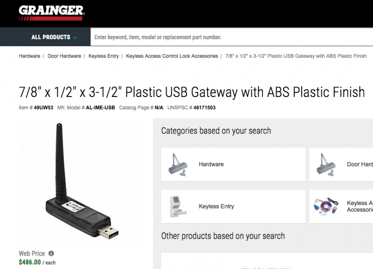This screenshot has width=373, height=269.
Task: Select the Keyless Entry category card label
Action: pos(216,207)
